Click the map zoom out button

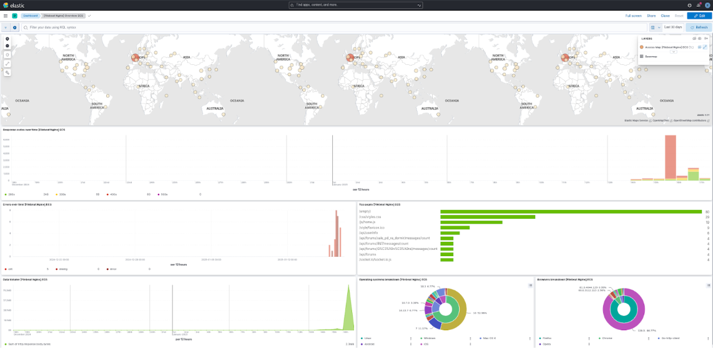(x=7, y=45)
